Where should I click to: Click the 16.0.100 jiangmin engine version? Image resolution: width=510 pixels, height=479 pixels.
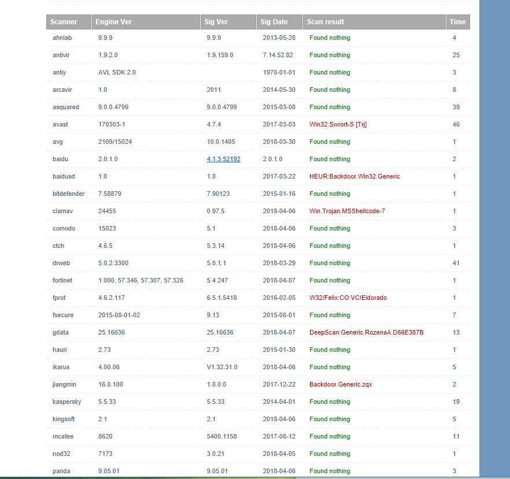click(110, 384)
